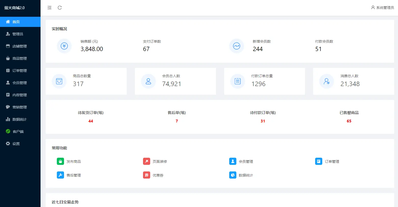Open the 优惠券 coupon icon

pyautogui.click(x=146, y=175)
